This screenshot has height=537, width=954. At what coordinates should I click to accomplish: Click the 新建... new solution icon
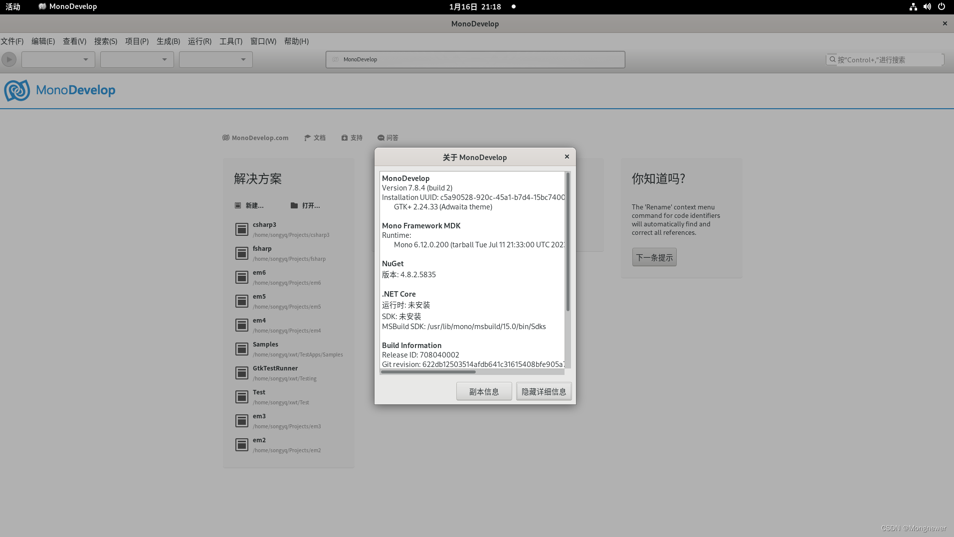[x=238, y=205]
